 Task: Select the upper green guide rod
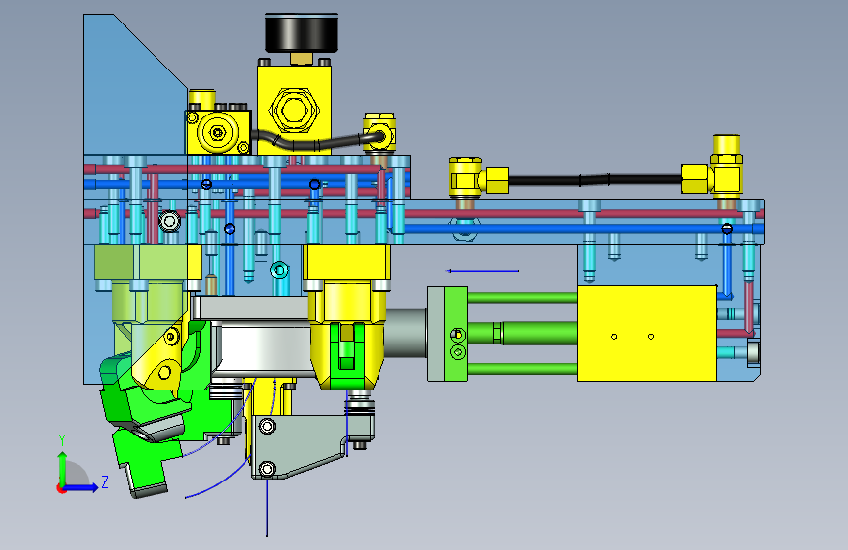[x=522, y=298]
